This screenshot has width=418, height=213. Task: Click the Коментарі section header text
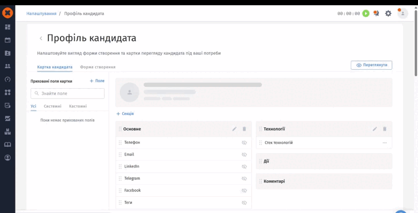click(274, 181)
